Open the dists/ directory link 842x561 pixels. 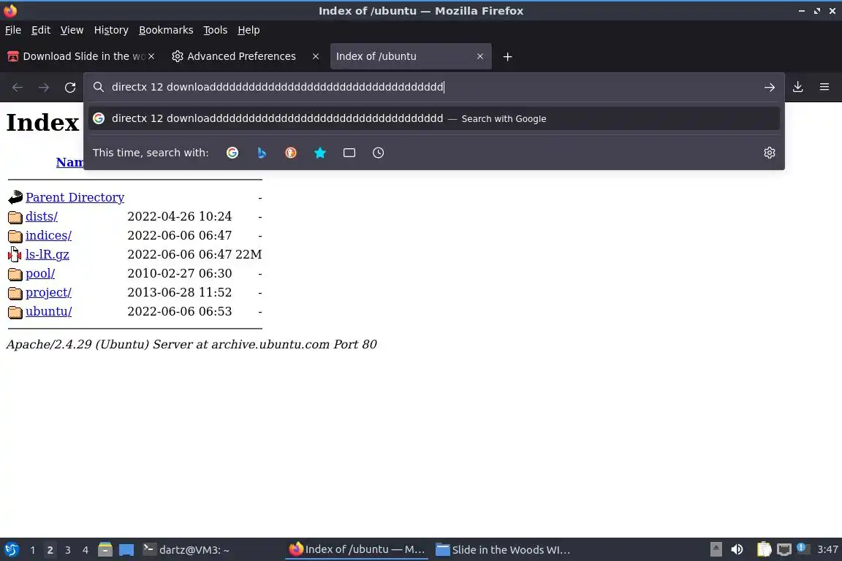click(x=42, y=216)
